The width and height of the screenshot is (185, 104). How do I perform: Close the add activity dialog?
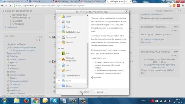coord(126,12)
